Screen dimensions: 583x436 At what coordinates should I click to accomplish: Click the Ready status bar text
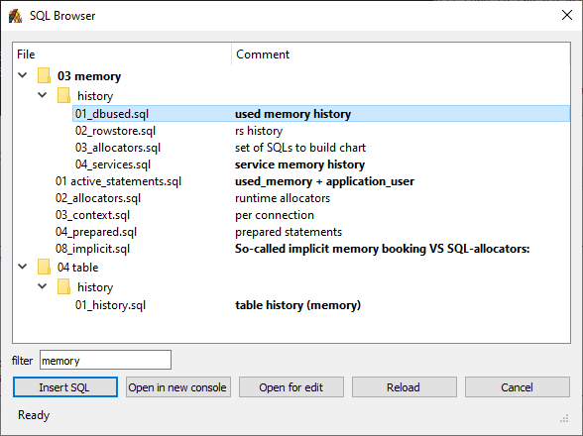coord(34,415)
